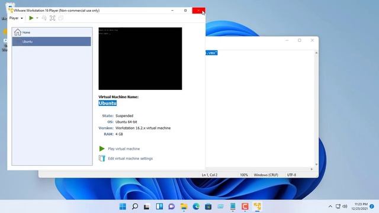
Task: Click the highlighted Ubuntu machine name
Action: (108, 103)
